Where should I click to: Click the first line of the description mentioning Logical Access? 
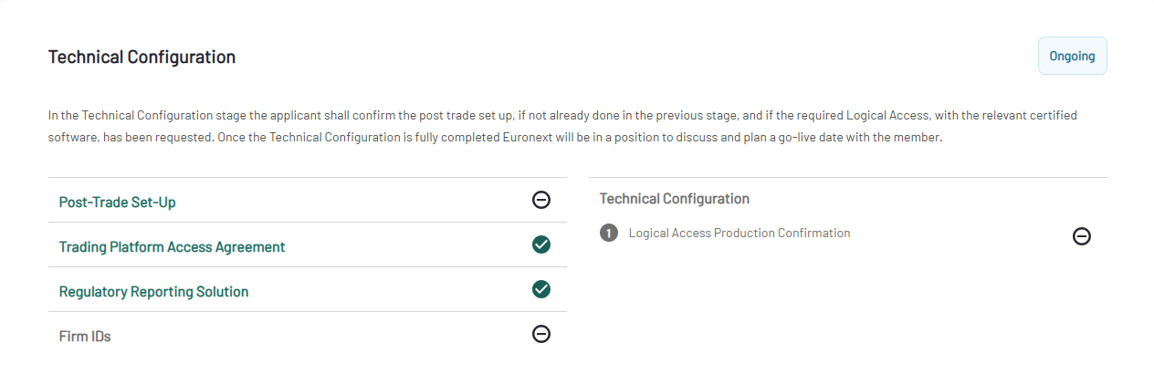point(562,116)
